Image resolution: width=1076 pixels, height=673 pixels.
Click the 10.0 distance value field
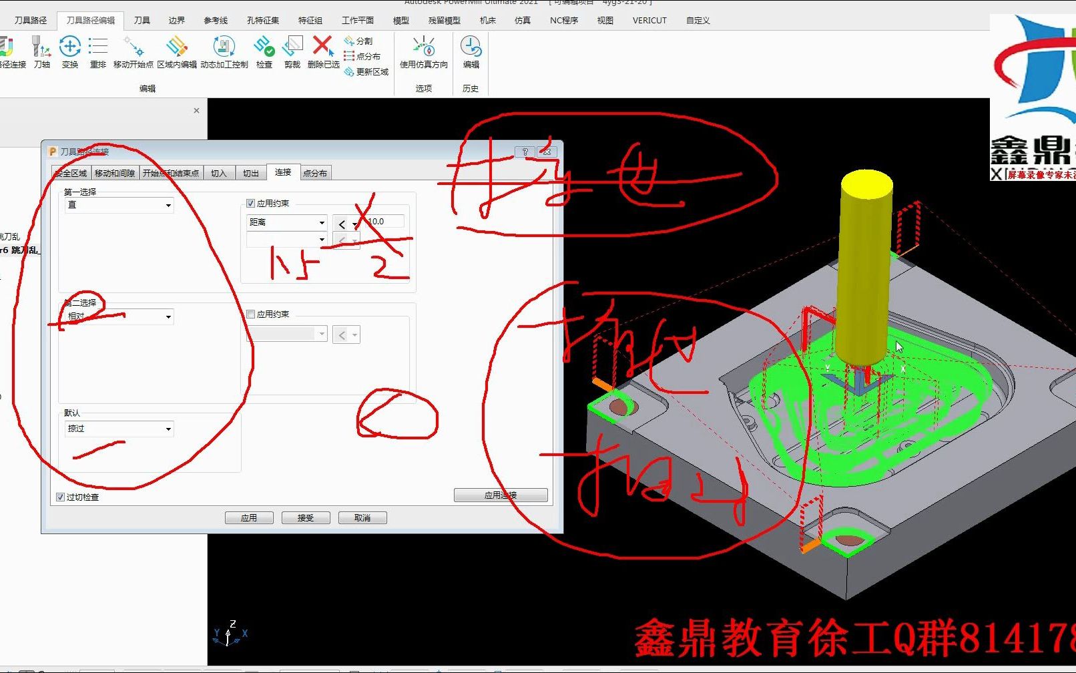[x=384, y=222]
